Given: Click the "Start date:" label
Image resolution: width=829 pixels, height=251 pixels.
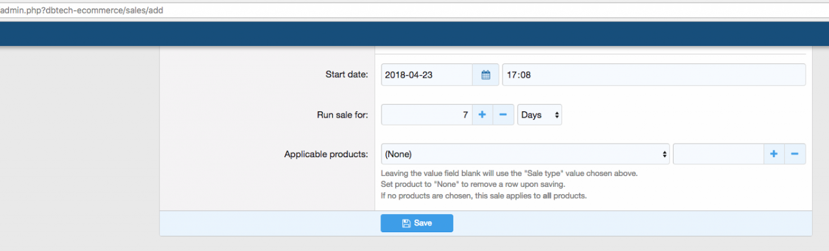Looking at the screenshot, I should click(x=346, y=75).
